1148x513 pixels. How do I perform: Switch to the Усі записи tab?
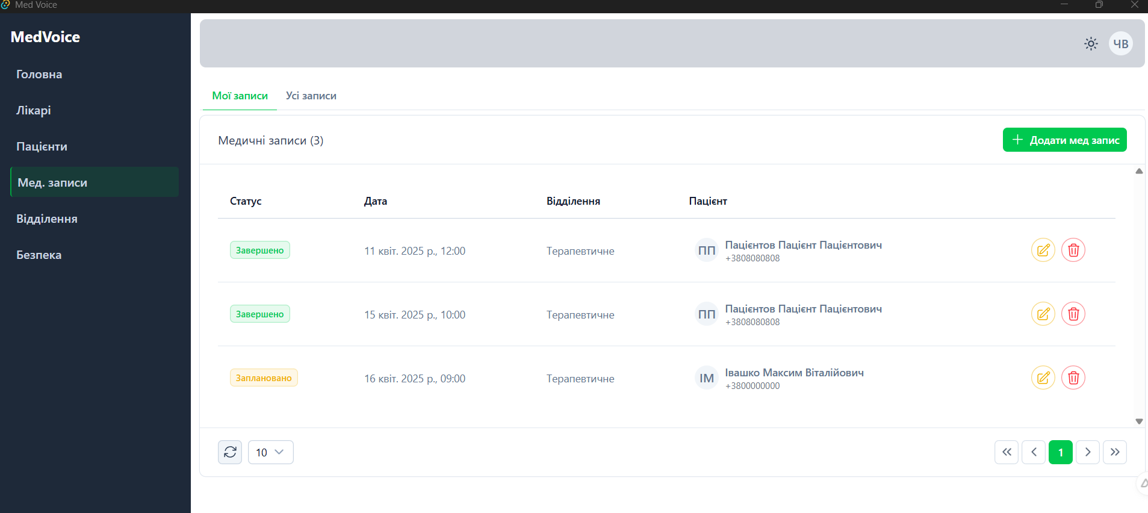click(x=311, y=96)
